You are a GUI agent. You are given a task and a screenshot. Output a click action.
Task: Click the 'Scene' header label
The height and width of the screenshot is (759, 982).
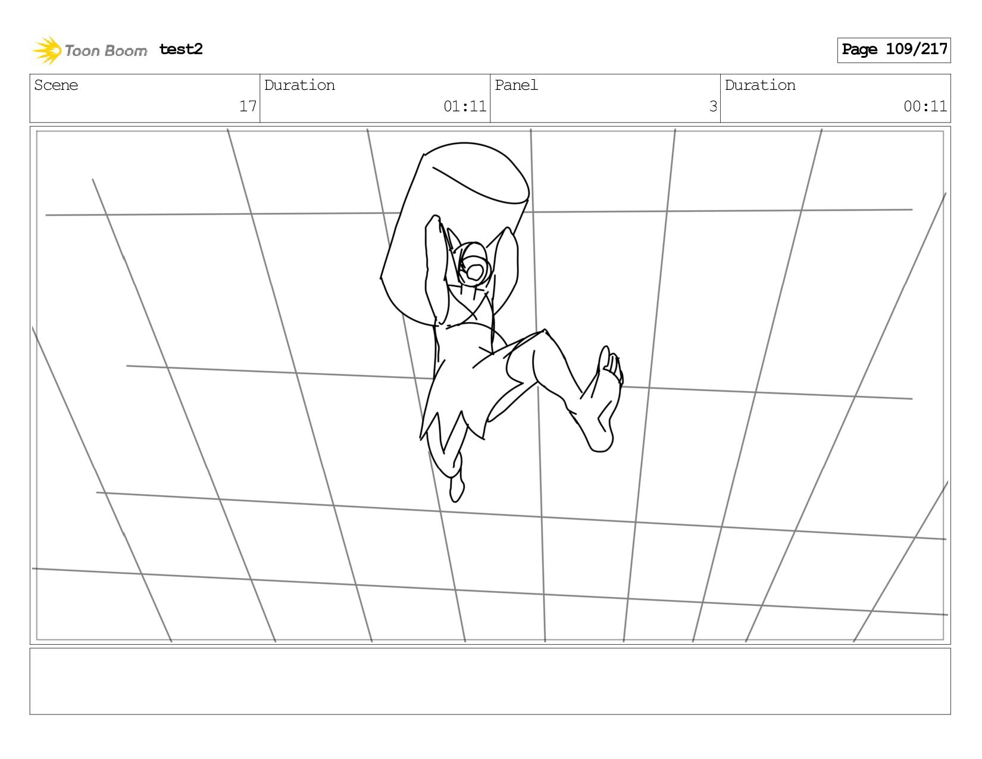pos(56,85)
